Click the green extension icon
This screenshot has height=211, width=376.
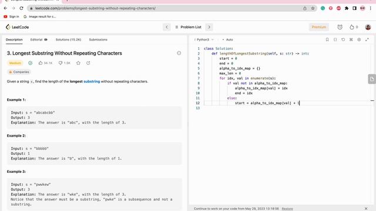click(x=323, y=8)
